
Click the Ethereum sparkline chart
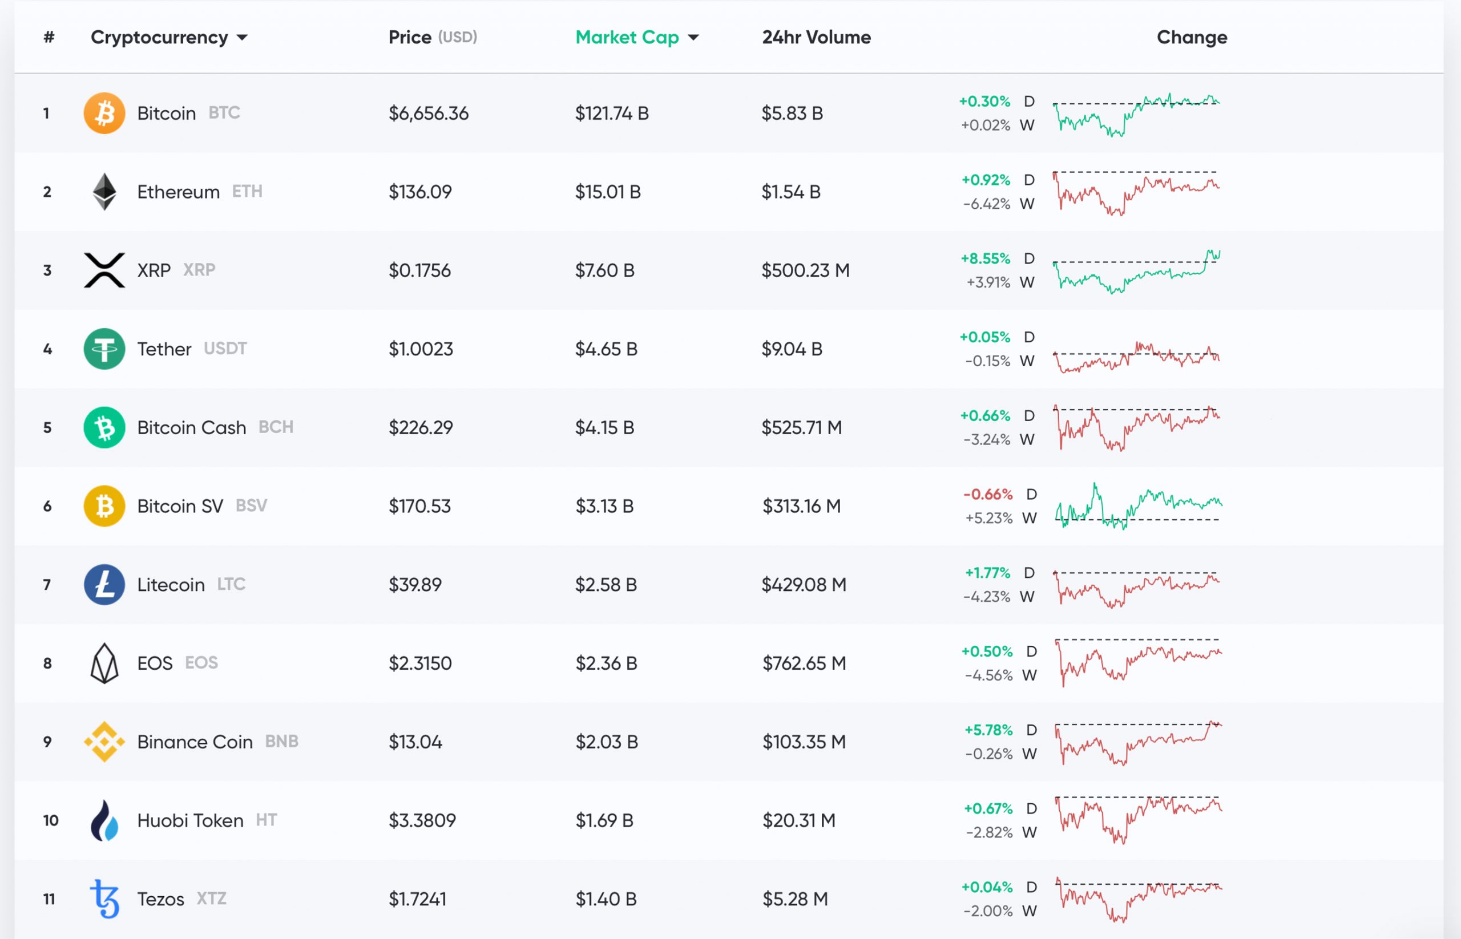point(1136,193)
